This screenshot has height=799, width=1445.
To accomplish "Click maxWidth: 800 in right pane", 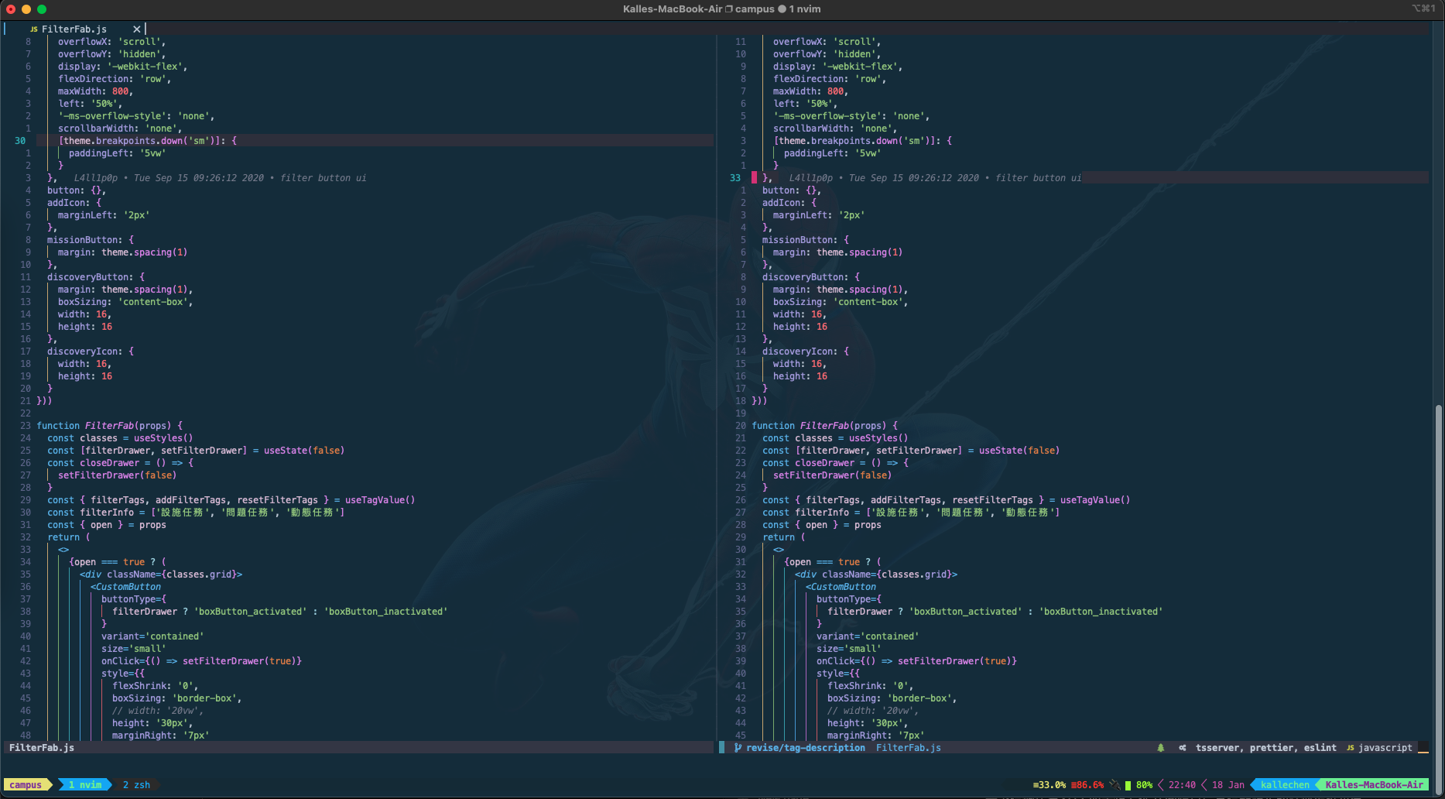I will [809, 91].
